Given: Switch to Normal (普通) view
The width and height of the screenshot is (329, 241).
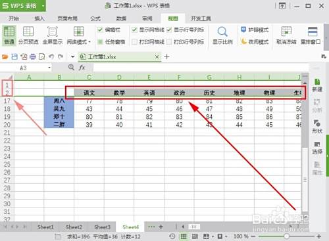Looking at the screenshot, I should (x=9, y=35).
